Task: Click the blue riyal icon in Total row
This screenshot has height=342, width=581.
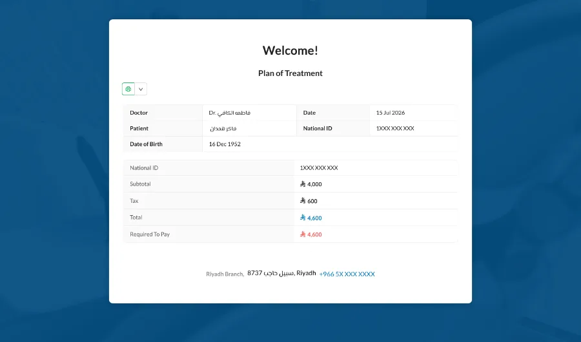Action: pos(303,218)
